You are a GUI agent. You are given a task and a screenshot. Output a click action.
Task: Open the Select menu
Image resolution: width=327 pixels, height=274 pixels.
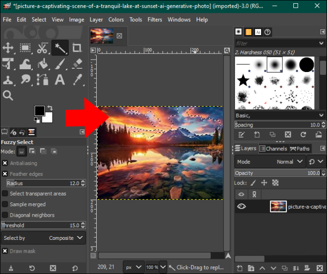[39, 19]
